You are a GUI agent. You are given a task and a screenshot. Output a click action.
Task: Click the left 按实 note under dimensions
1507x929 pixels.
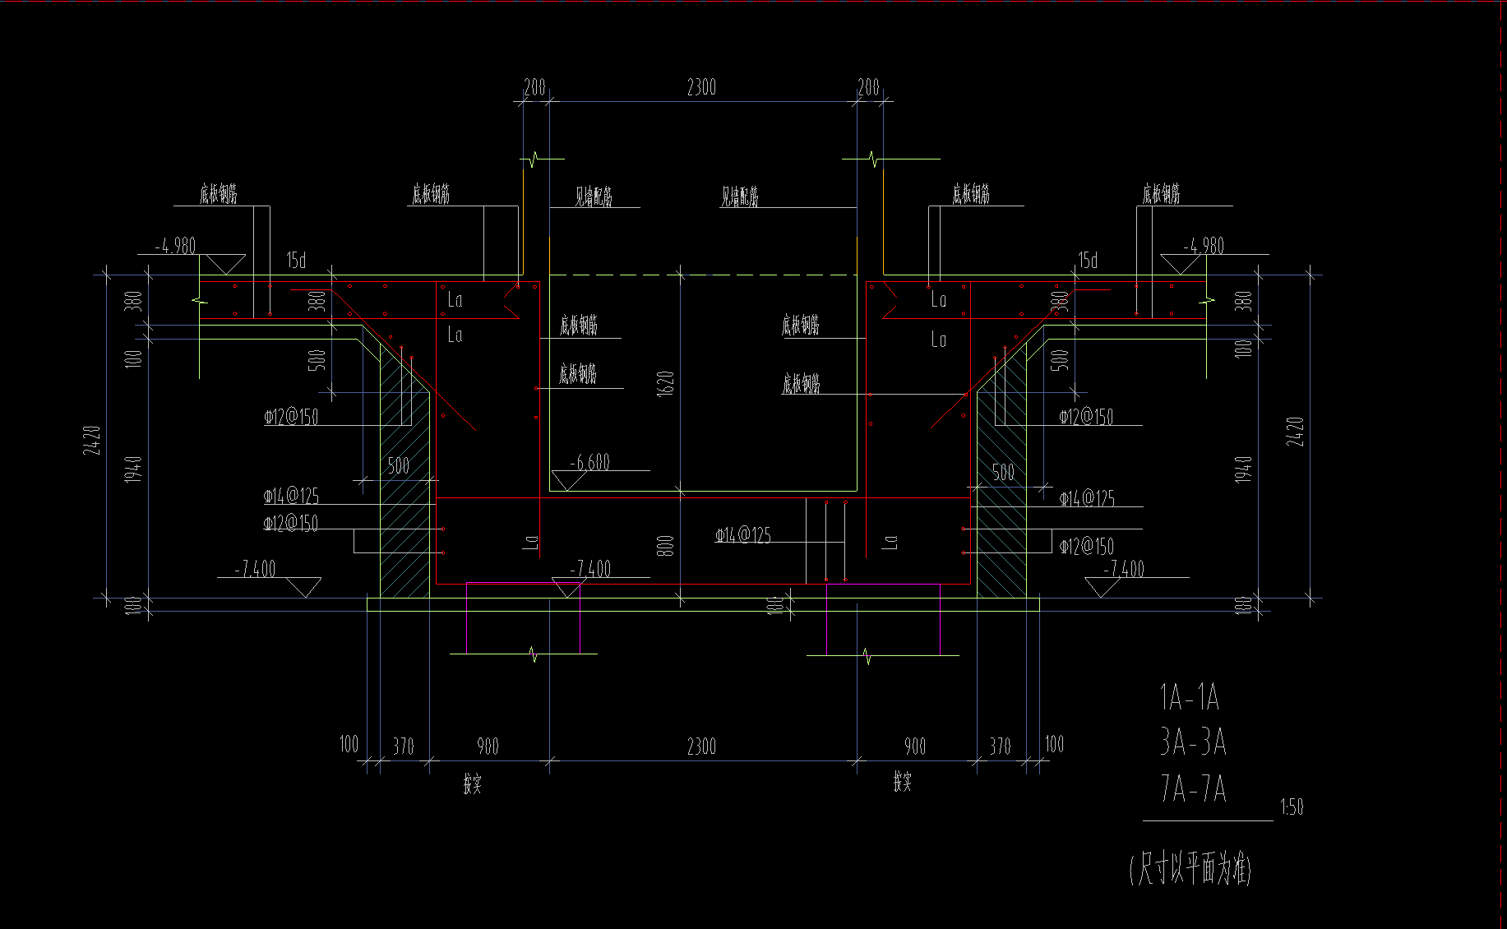472,783
